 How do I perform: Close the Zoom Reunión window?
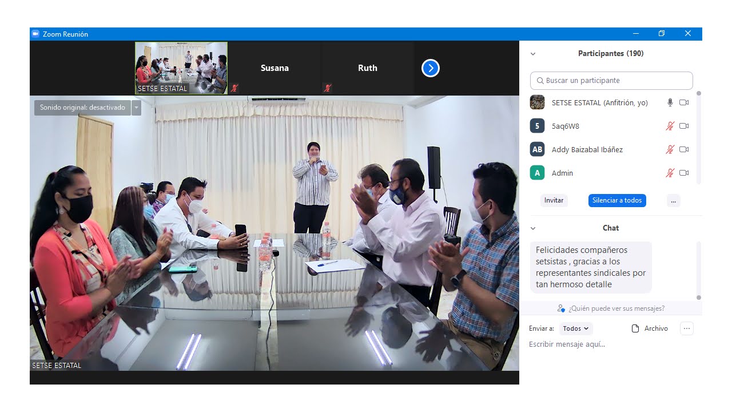(x=688, y=34)
